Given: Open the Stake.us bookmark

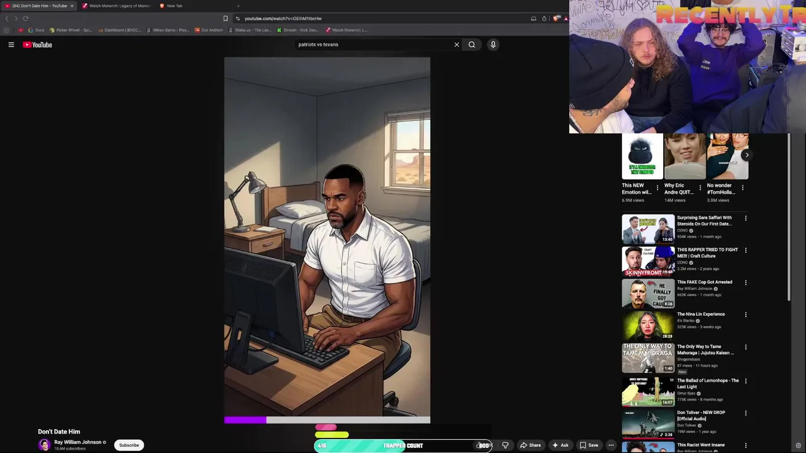Looking at the screenshot, I should [x=250, y=30].
